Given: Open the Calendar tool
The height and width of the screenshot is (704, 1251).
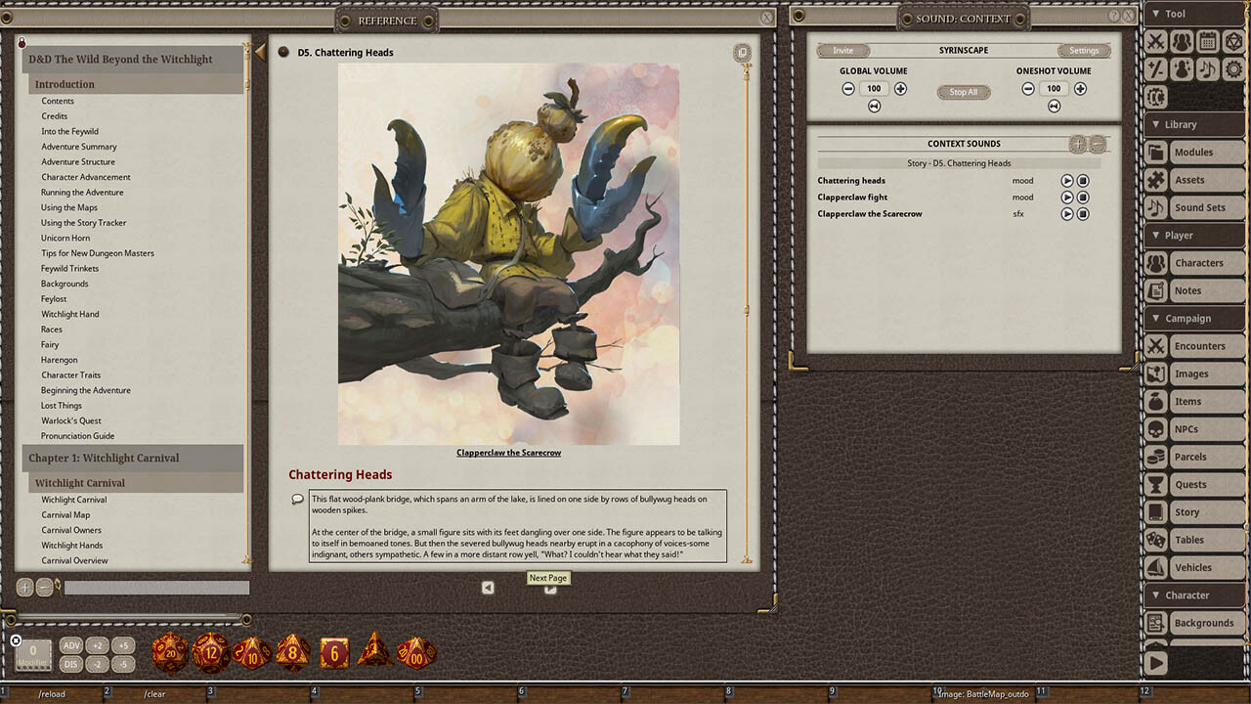Looking at the screenshot, I should pos(1207,41).
